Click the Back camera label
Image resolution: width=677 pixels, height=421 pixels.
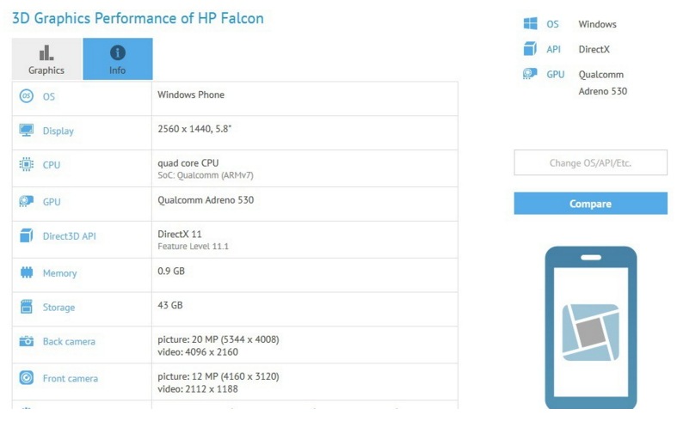coord(69,342)
